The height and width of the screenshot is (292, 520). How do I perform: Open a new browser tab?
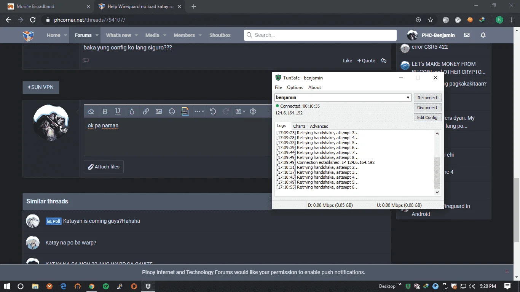(194, 6)
